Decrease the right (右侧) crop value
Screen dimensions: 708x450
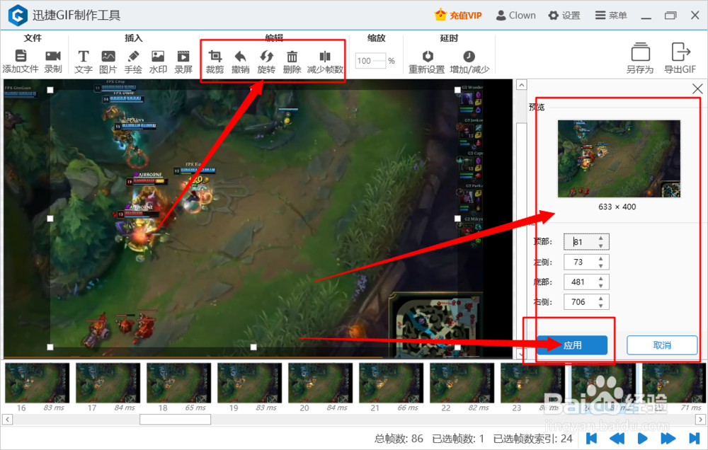601,306
